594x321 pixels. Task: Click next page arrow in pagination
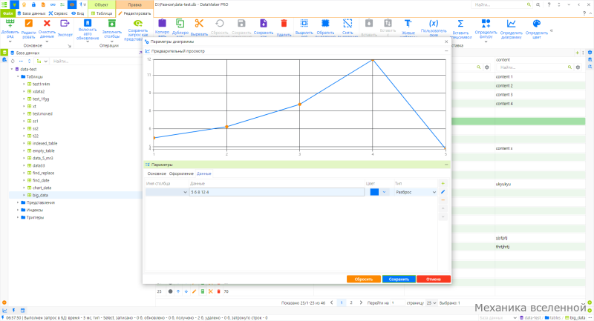point(361,303)
